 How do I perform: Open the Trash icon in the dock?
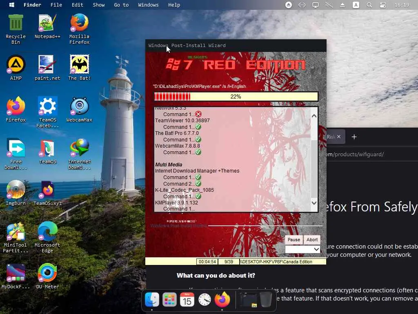(266, 299)
